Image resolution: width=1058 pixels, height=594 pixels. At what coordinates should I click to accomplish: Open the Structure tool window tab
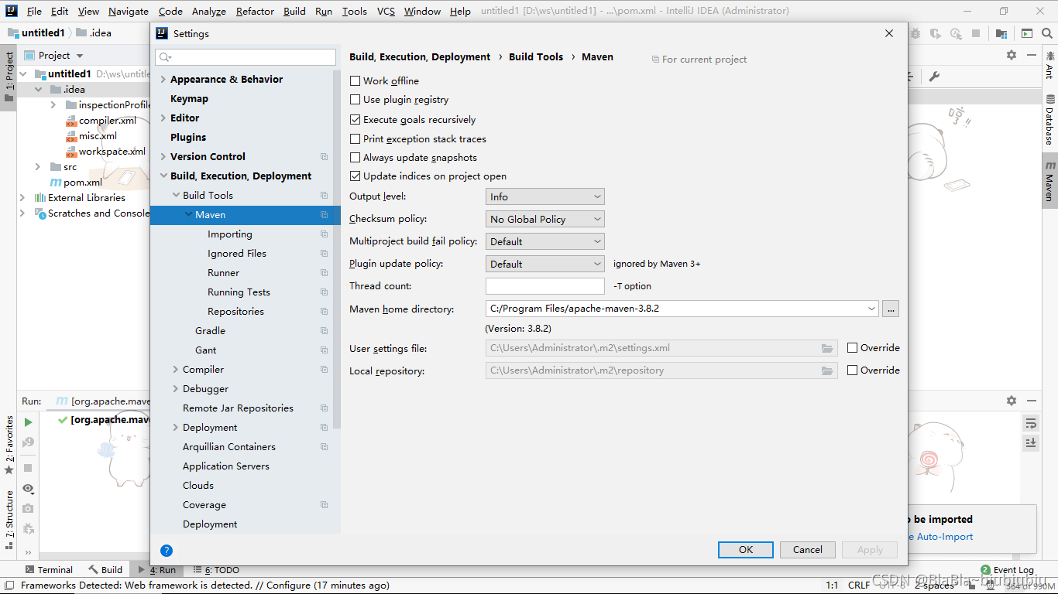click(x=9, y=518)
